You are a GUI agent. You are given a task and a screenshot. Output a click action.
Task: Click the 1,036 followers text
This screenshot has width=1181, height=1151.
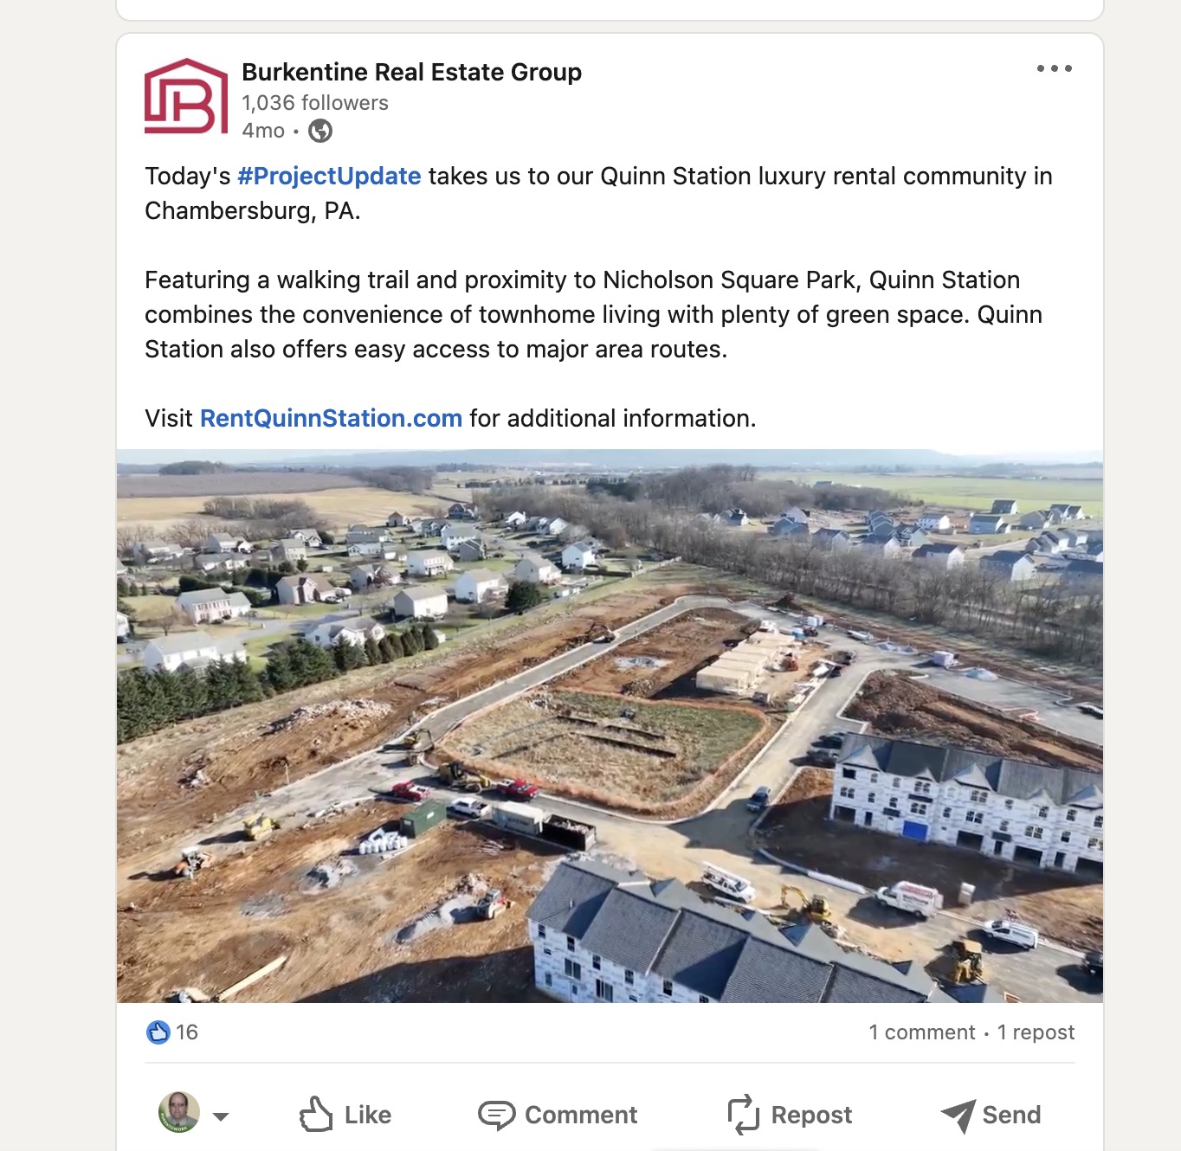tap(315, 103)
